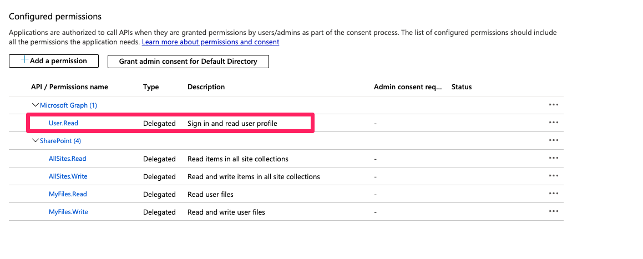Open the User.Read permission

click(63, 123)
